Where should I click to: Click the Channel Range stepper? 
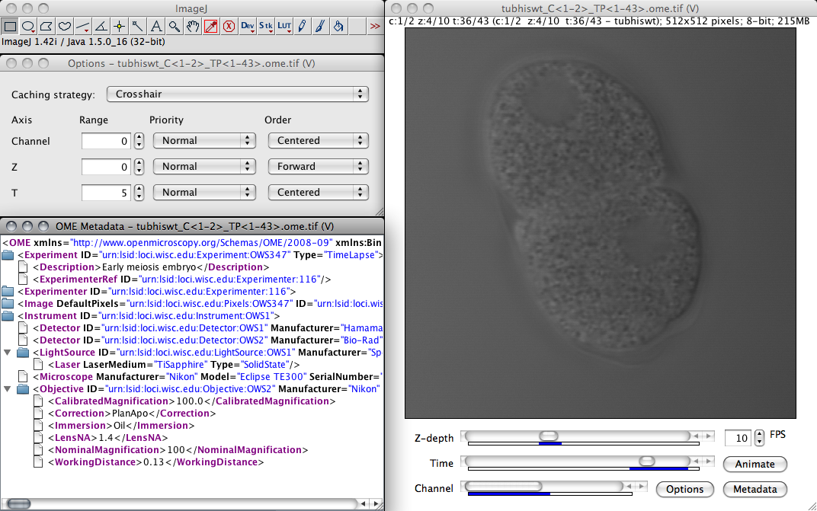(139, 141)
